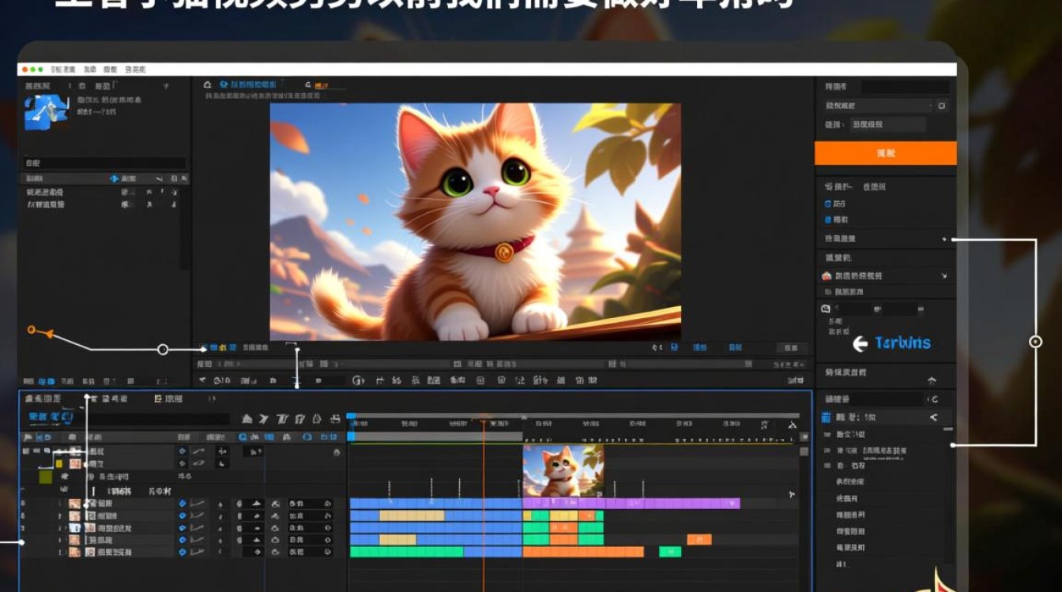Select the small isolated orange clip at the far right of the tracks

click(x=699, y=540)
